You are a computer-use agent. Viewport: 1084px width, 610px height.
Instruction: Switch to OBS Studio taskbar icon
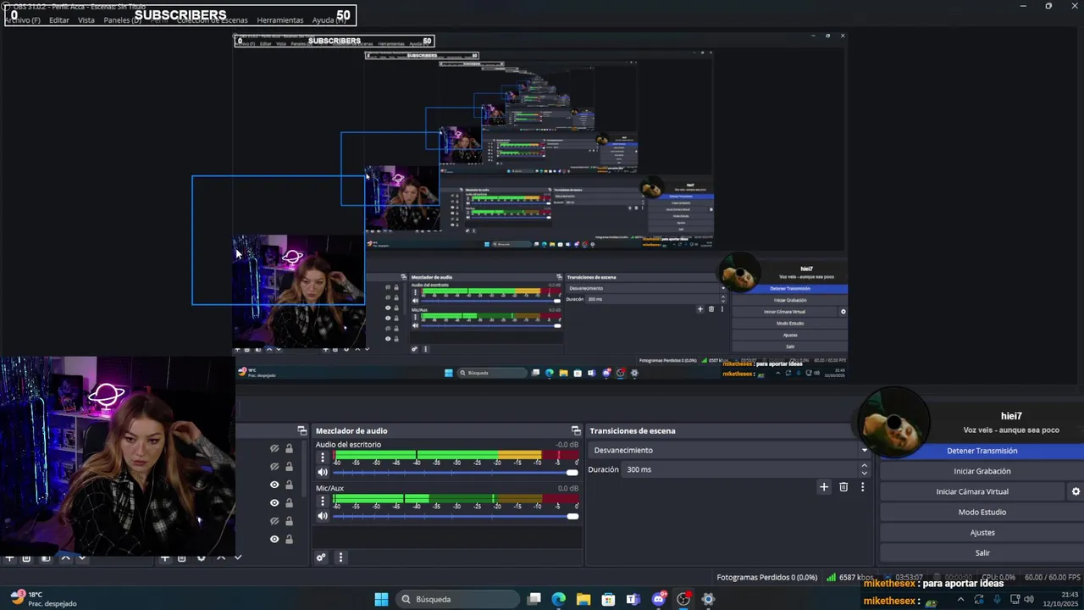pyautogui.click(x=683, y=599)
